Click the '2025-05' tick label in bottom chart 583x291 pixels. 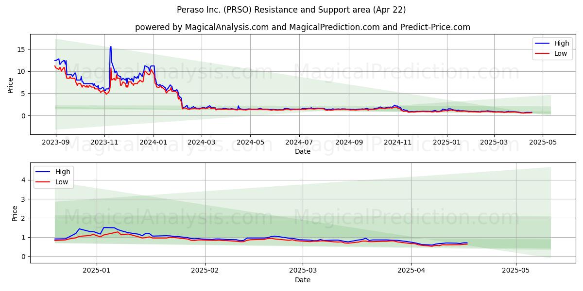click(x=515, y=271)
